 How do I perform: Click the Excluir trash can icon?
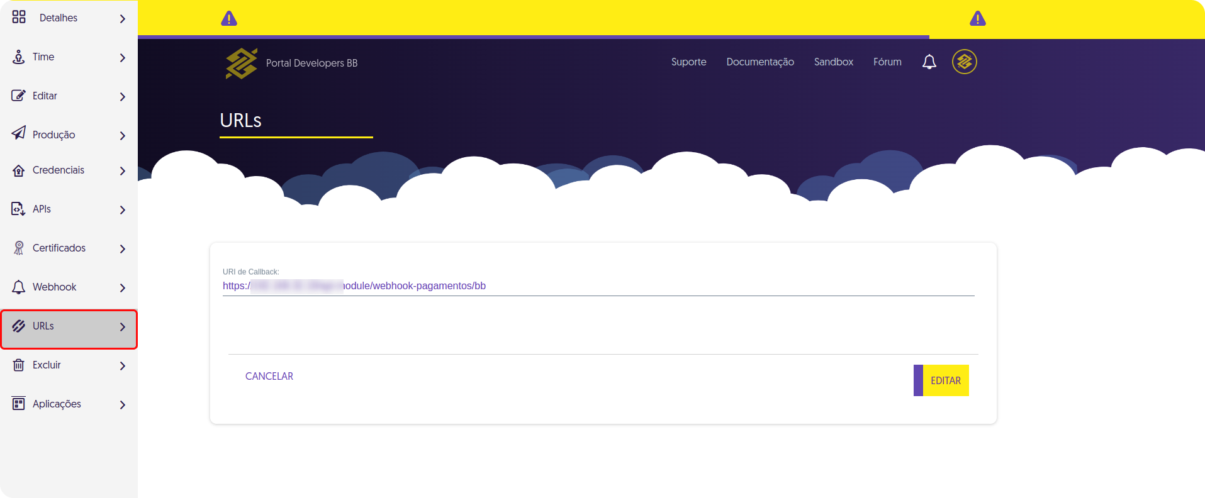click(x=19, y=365)
